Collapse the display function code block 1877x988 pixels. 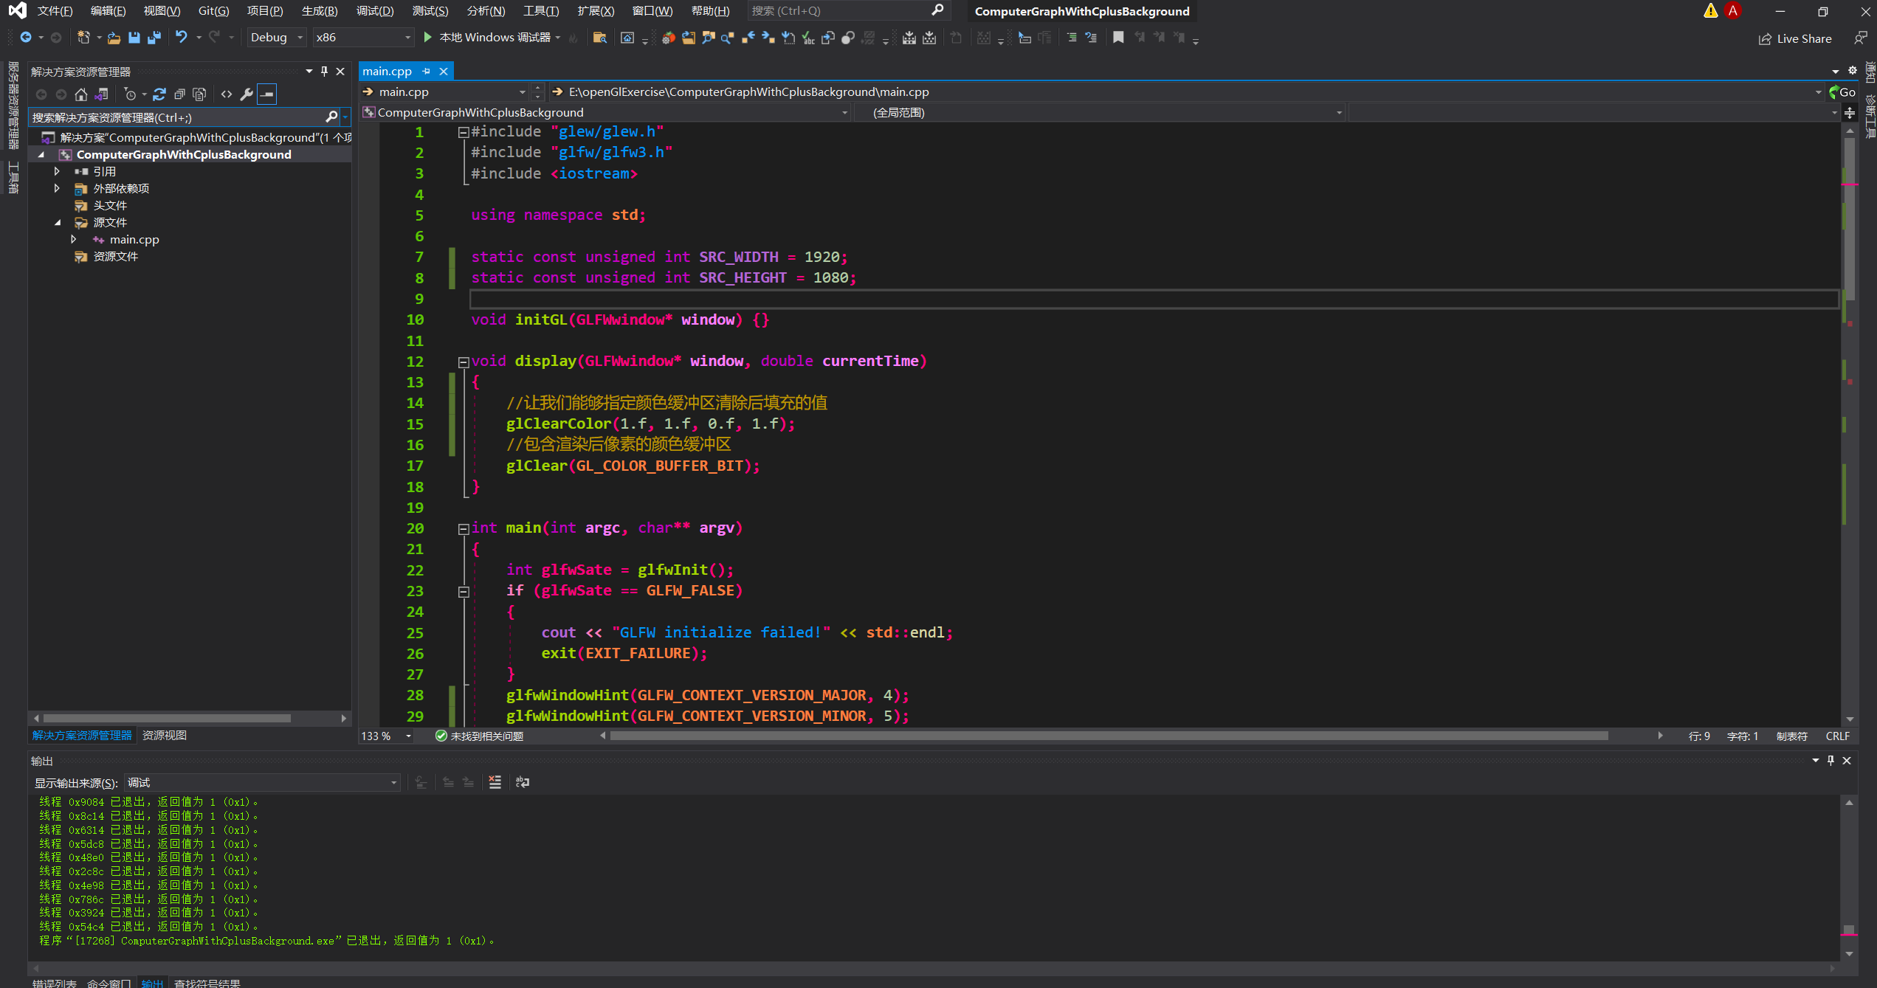[464, 362]
